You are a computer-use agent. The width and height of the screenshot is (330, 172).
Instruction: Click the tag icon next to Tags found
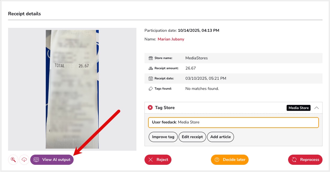[150, 89]
